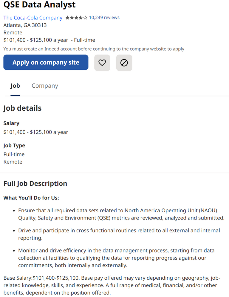Dismiss this job via the circled-slash icon
The width and height of the screenshot is (229, 297).
pos(124,63)
